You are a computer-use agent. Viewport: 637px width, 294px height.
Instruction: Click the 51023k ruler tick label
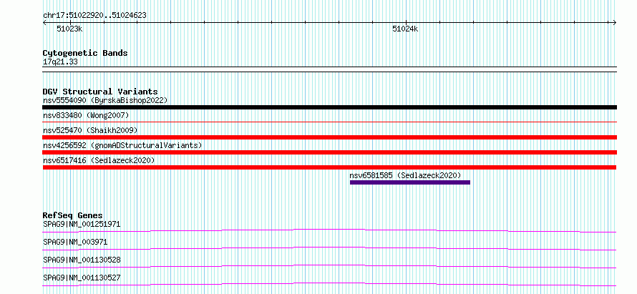pos(69,29)
